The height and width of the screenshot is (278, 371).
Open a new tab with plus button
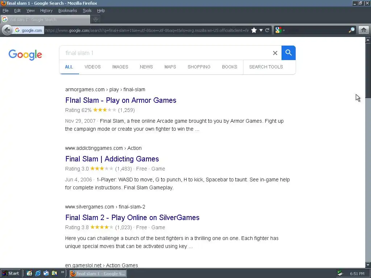point(96,20)
